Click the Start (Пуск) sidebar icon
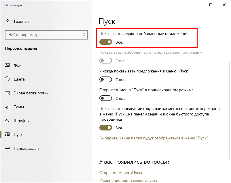 point(8,135)
